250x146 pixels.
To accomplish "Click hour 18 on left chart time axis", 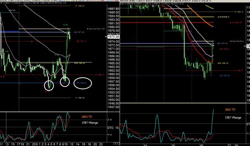I will pyautogui.click(x=89, y=144).
